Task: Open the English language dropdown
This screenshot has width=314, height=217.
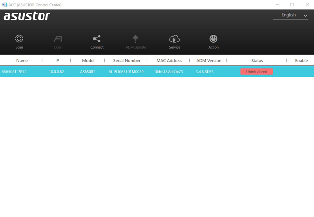Action: [x=290, y=15]
